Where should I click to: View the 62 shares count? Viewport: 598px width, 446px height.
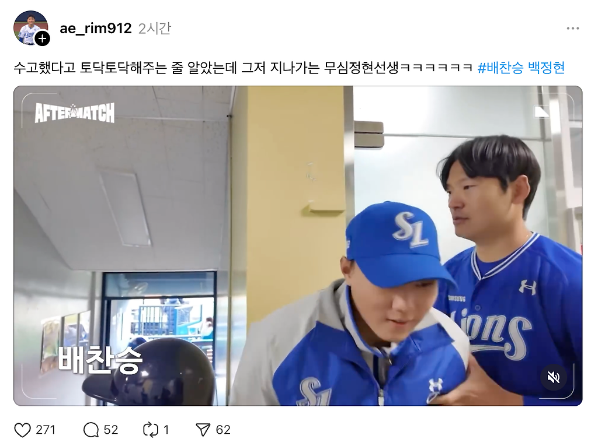tap(223, 430)
